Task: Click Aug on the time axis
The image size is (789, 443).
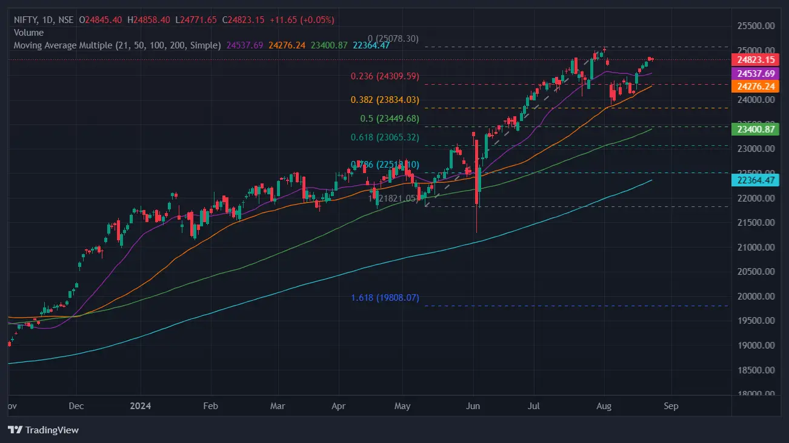Action: [x=604, y=407]
